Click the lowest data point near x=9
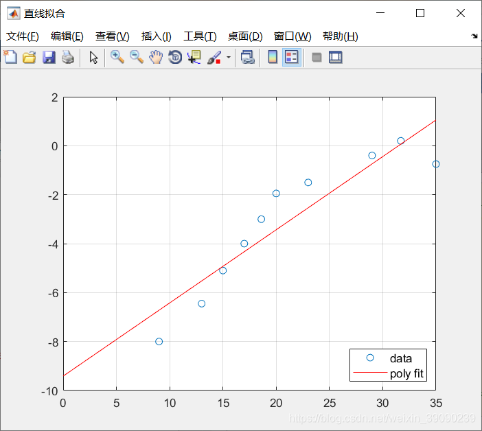 point(159,341)
